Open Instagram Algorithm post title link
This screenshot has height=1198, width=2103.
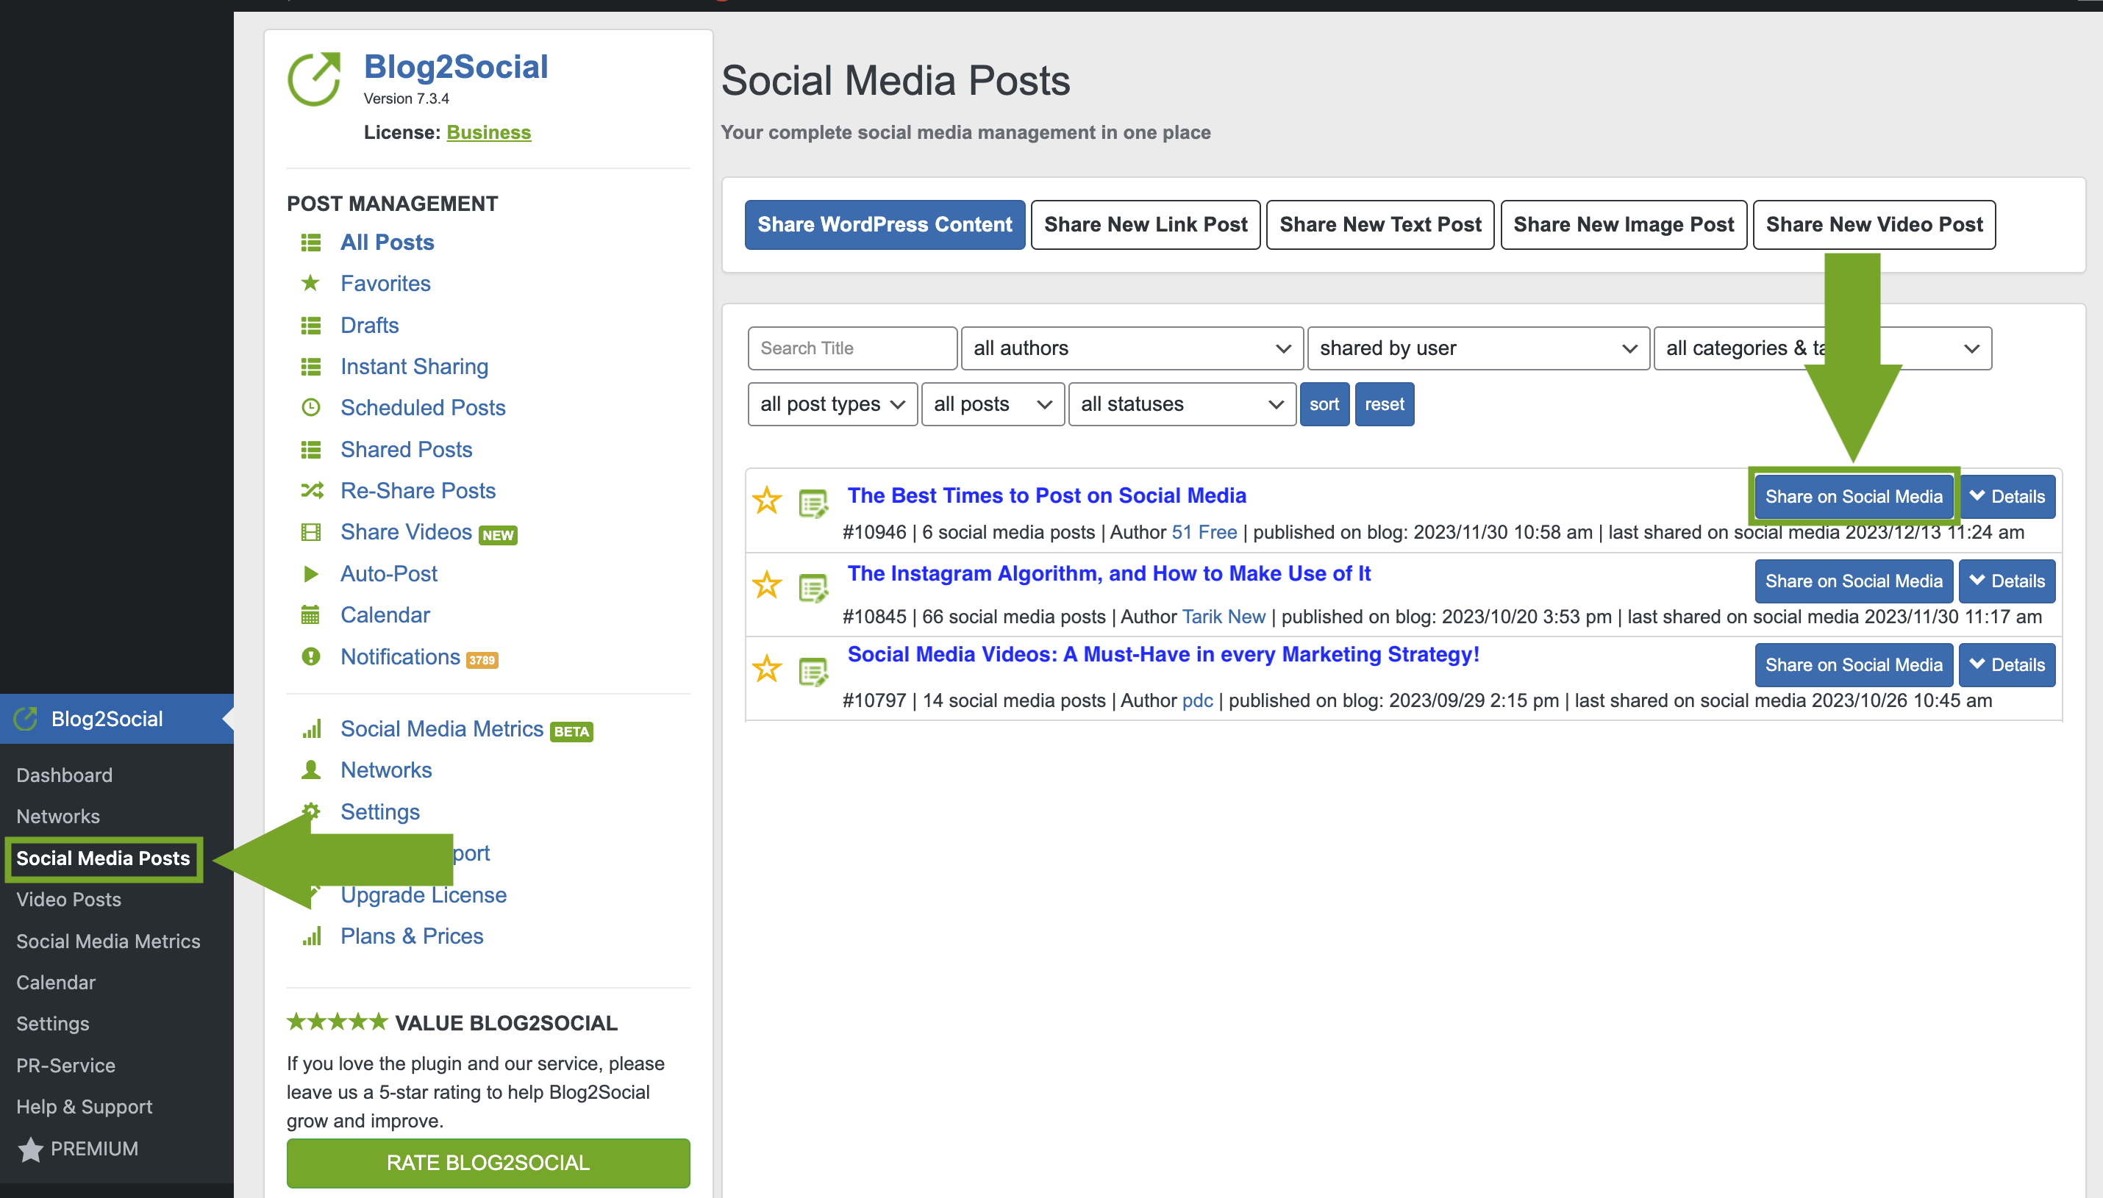point(1109,573)
